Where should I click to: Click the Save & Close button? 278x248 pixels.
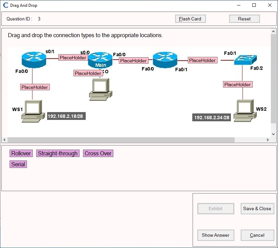pyautogui.click(x=257, y=208)
